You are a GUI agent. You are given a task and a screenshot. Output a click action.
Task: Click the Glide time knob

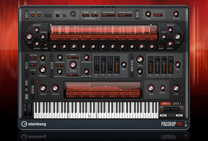pos(73,14)
